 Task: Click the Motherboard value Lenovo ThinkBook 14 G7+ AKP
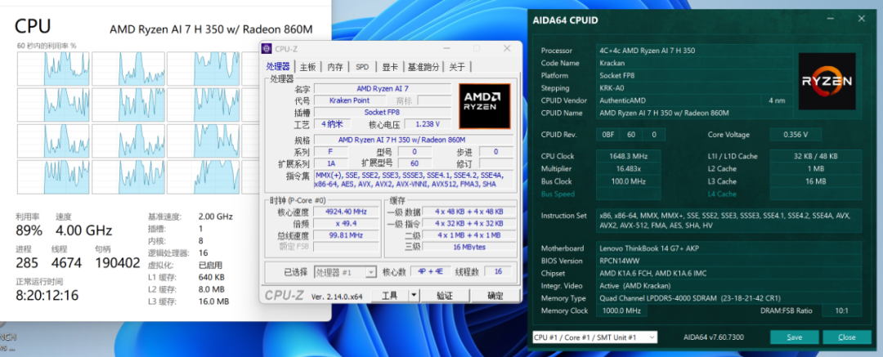(x=728, y=248)
